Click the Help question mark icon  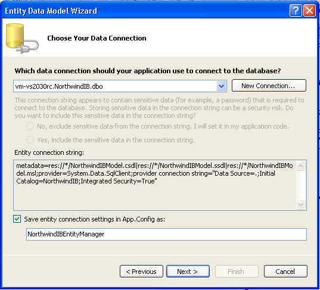[296, 11]
